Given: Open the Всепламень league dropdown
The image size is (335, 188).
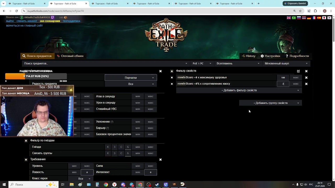Looking at the screenshot, I should pyautogui.click(x=238, y=63).
